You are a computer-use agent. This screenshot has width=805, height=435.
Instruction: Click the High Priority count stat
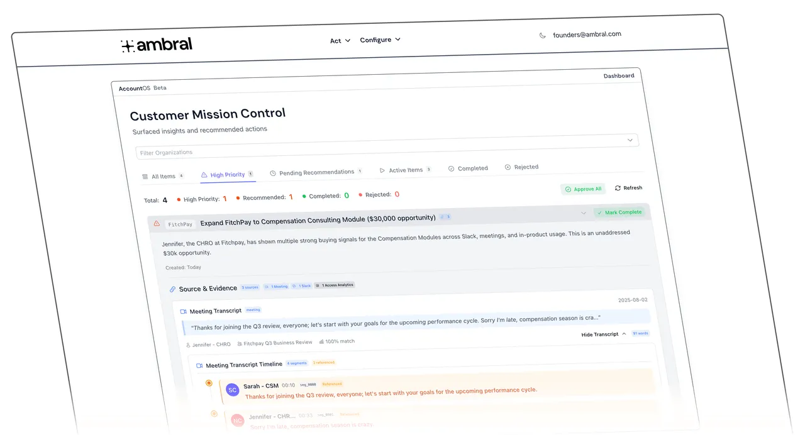coord(202,199)
